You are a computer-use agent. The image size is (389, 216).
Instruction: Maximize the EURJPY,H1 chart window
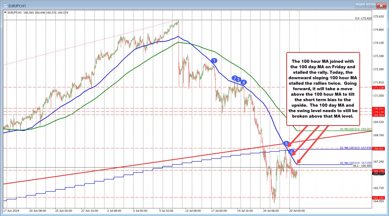pyautogui.click(x=371, y=5)
